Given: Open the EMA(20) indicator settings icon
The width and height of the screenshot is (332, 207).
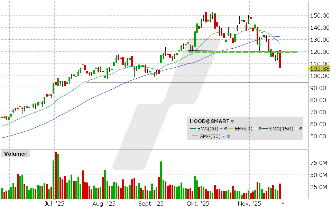Looking at the screenshot, I should (225, 128).
